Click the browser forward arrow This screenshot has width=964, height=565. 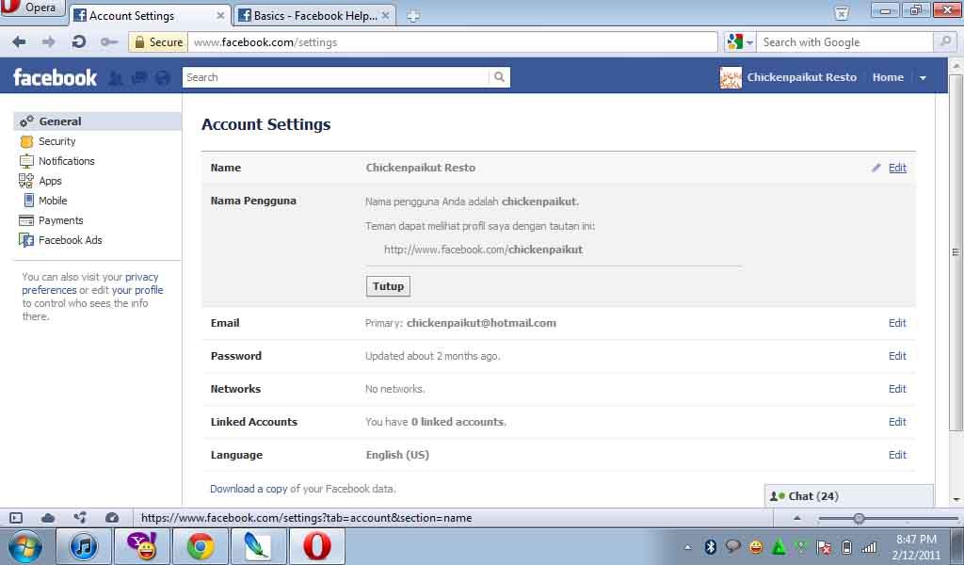[49, 41]
